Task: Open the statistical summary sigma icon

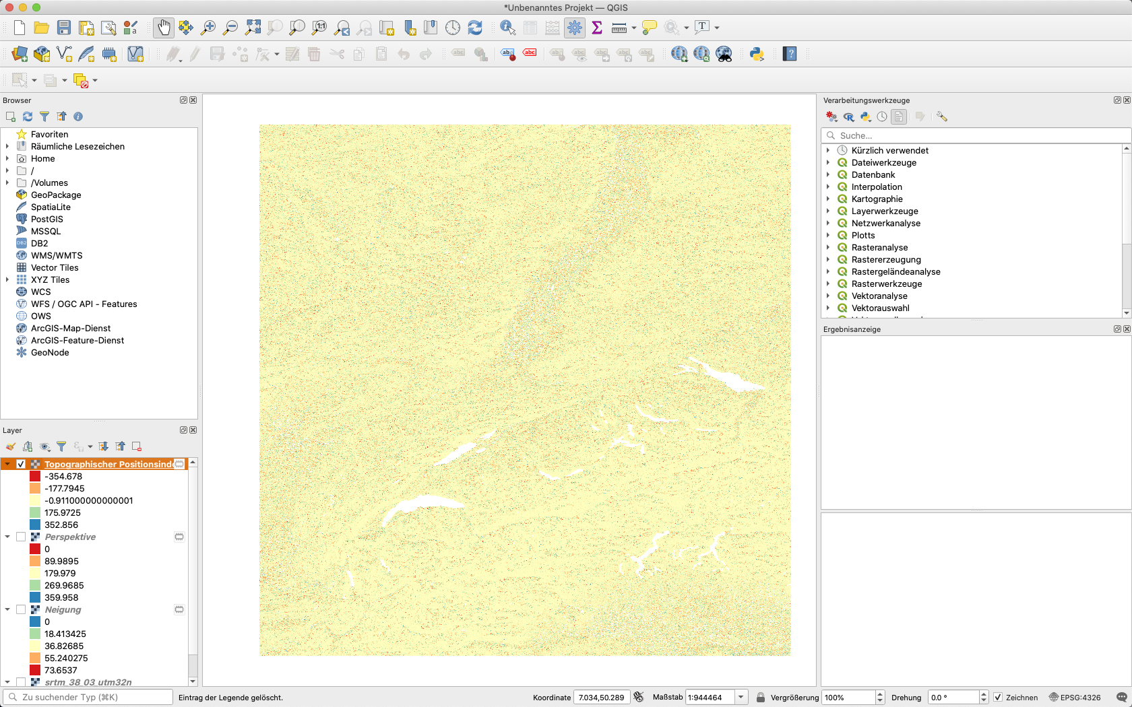Action: pos(596,28)
